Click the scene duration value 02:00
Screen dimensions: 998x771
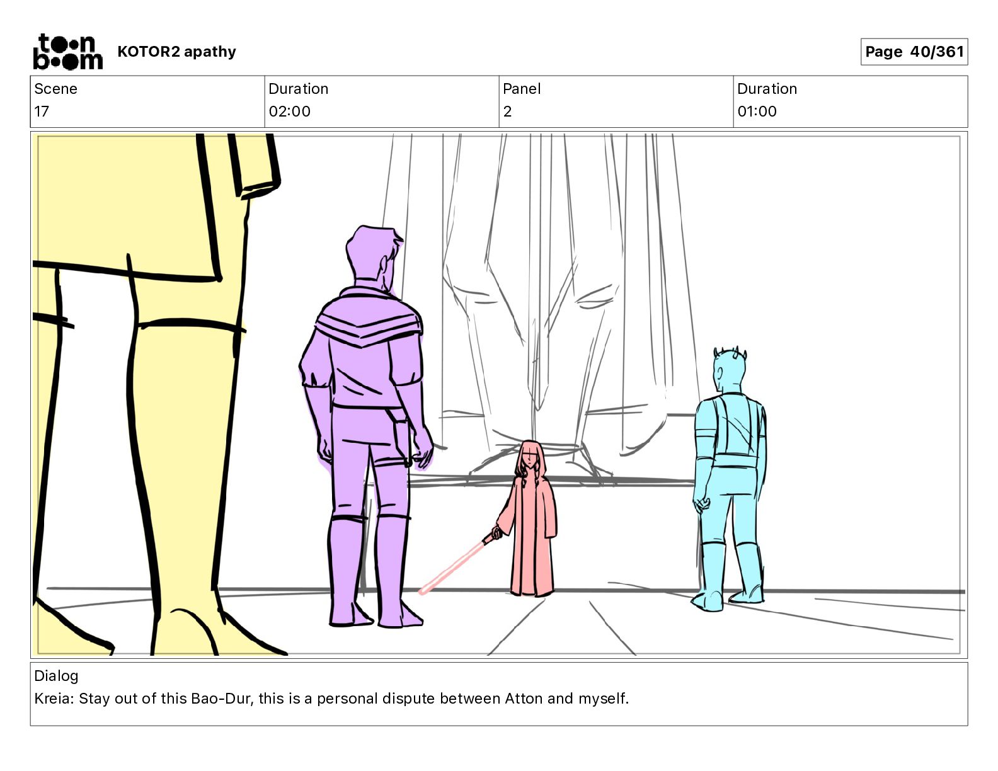[x=290, y=111]
